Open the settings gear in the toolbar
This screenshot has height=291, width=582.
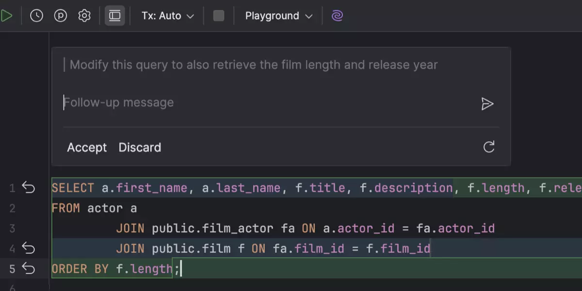click(x=84, y=16)
